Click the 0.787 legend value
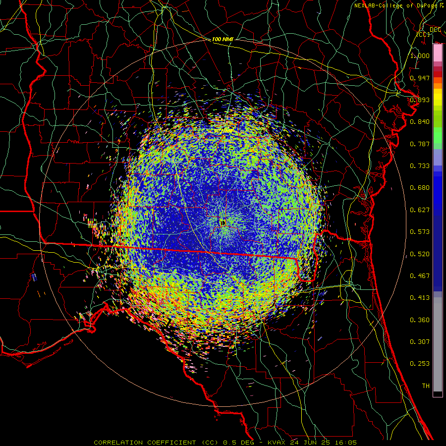 [420, 144]
